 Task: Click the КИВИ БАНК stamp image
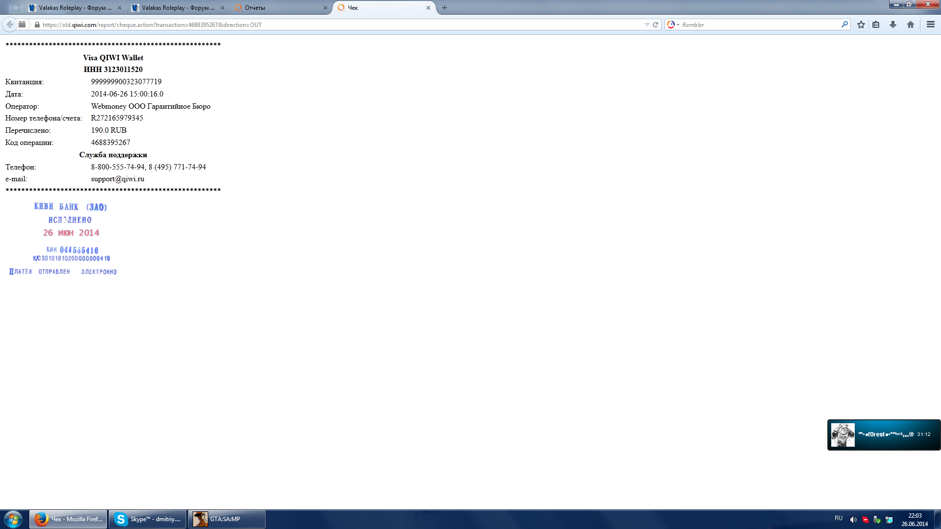pyautogui.click(x=63, y=239)
